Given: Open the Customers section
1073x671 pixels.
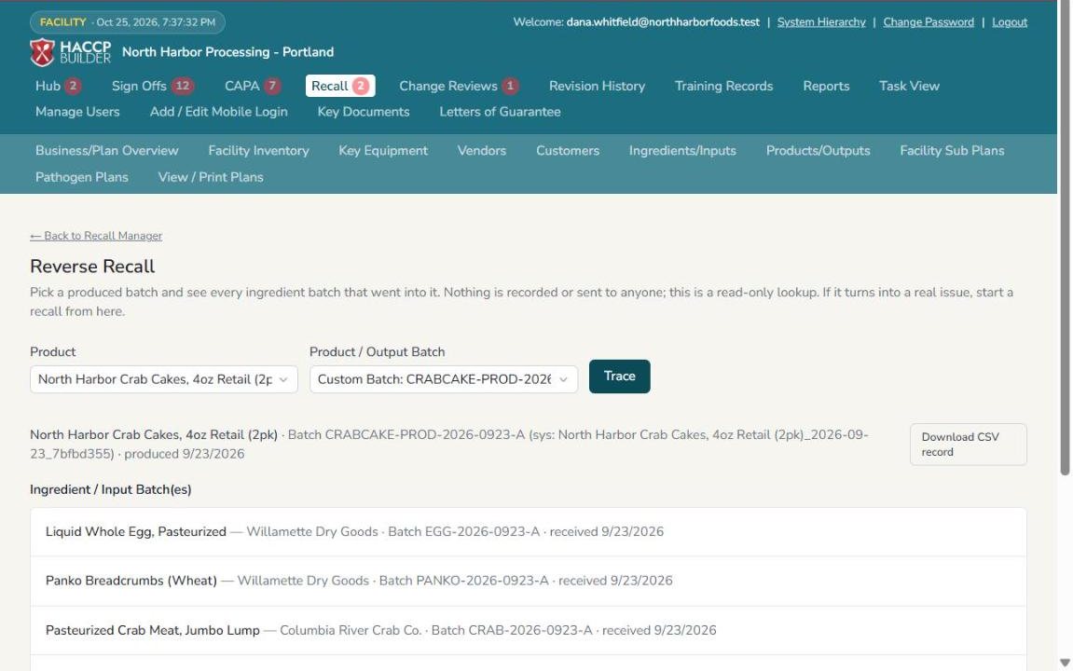Looking at the screenshot, I should coord(568,150).
